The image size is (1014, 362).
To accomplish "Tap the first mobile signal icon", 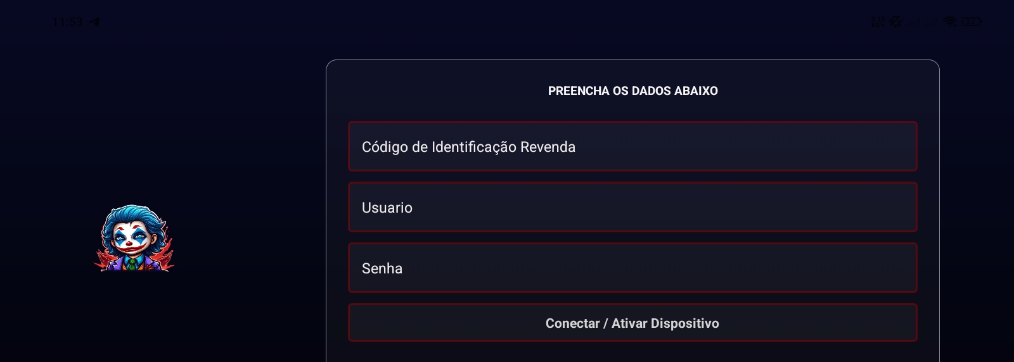I will tap(915, 22).
